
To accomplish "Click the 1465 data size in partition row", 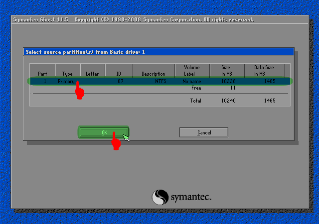I will [x=270, y=81].
